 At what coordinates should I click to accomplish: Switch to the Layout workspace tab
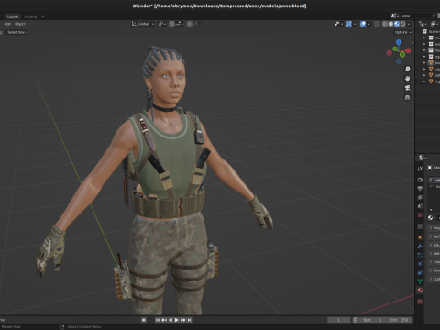coord(13,16)
